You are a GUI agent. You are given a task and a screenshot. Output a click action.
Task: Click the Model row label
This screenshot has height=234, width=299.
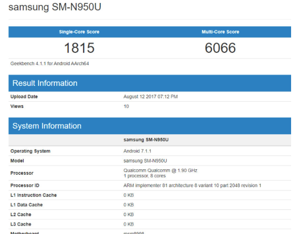17,161
